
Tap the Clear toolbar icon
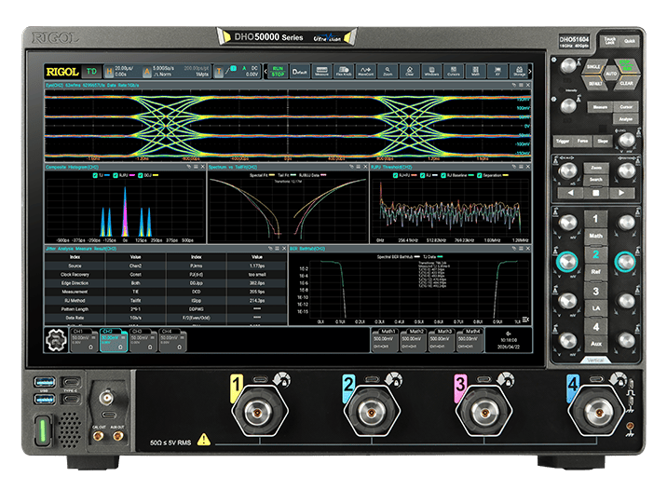tap(410, 71)
